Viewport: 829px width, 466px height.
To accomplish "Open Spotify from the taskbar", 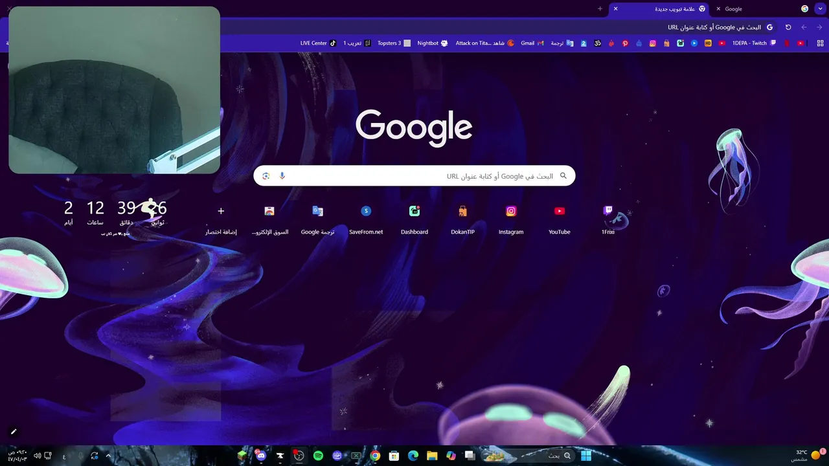I will (x=318, y=456).
